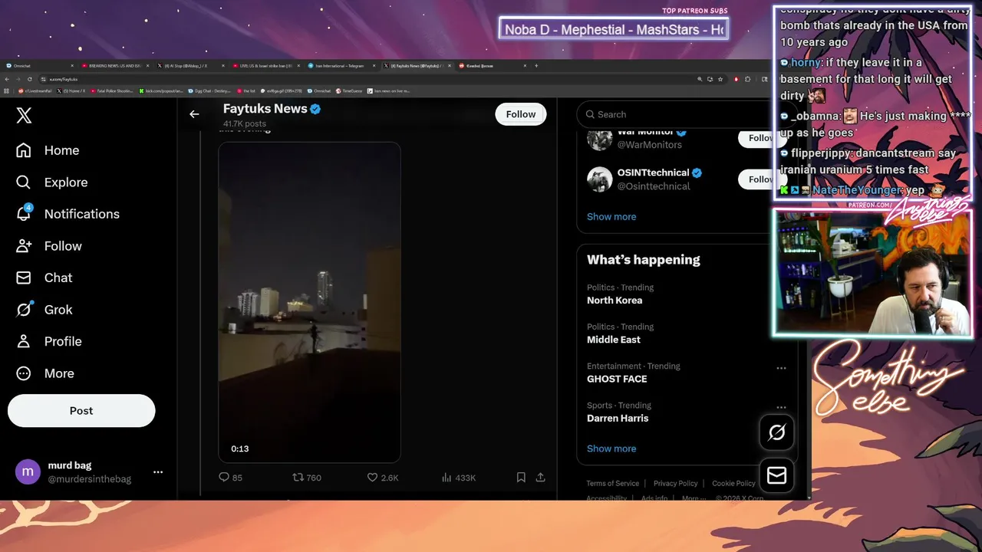The height and width of the screenshot is (552, 982).
Task: Open the Terms of Service link
Action: click(x=612, y=484)
